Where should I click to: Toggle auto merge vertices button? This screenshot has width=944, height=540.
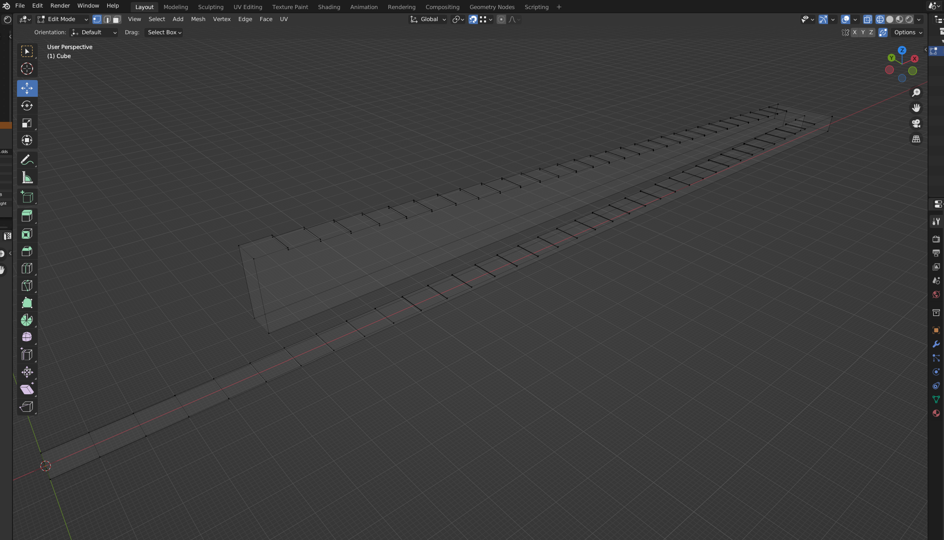(883, 32)
